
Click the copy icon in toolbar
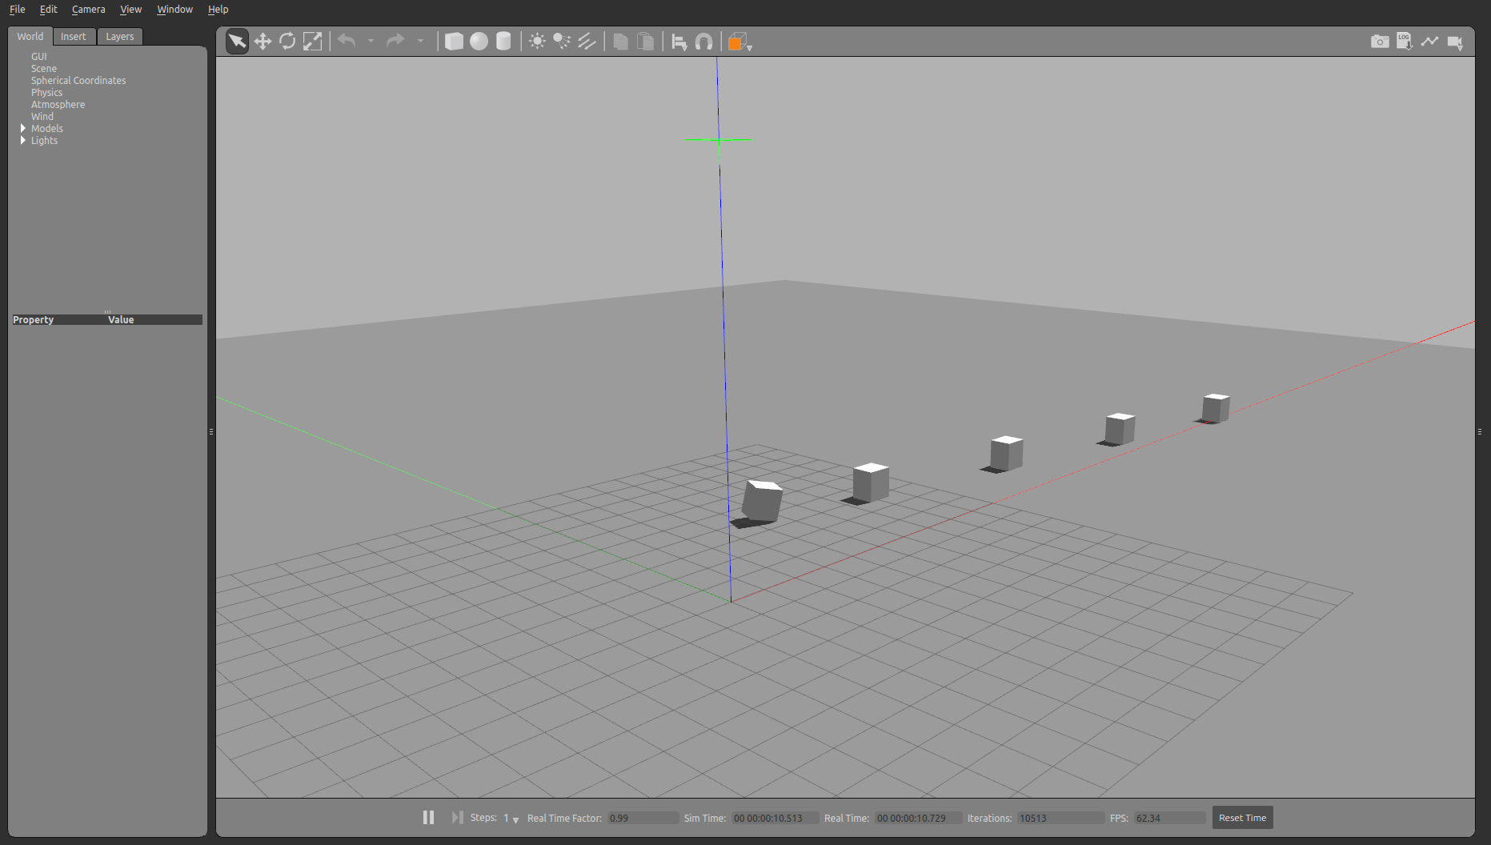tap(620, 41)
